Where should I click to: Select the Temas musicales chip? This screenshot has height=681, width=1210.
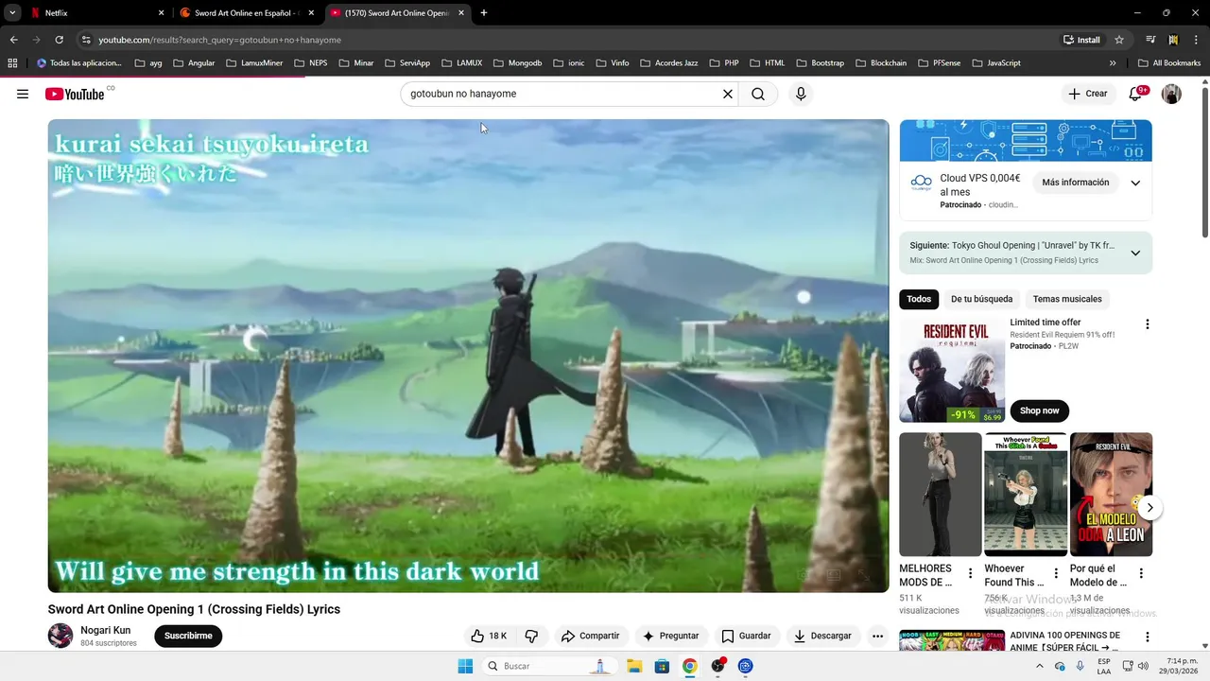click(x=1067, y=299)
